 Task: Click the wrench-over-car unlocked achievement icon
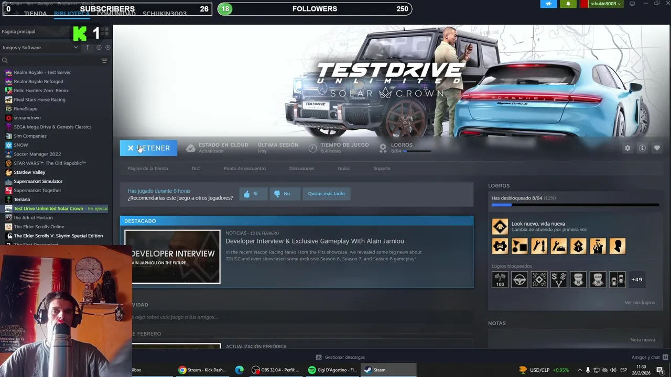559,246
